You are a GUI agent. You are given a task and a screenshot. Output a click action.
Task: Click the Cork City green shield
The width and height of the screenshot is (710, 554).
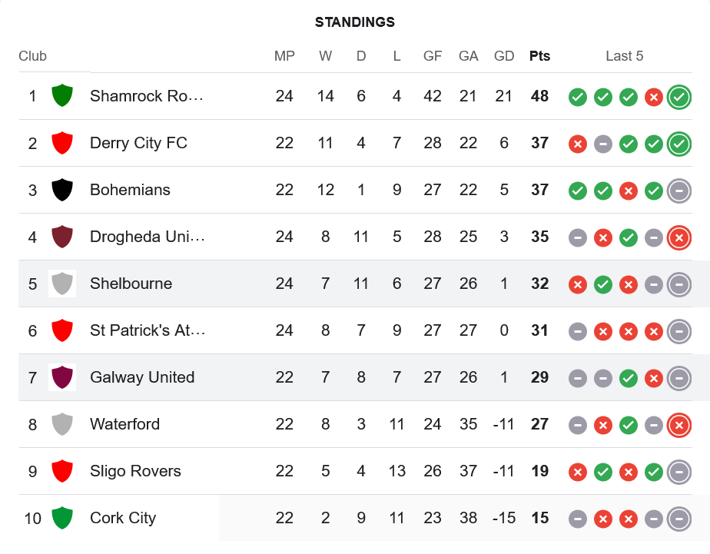coord(61,518)
